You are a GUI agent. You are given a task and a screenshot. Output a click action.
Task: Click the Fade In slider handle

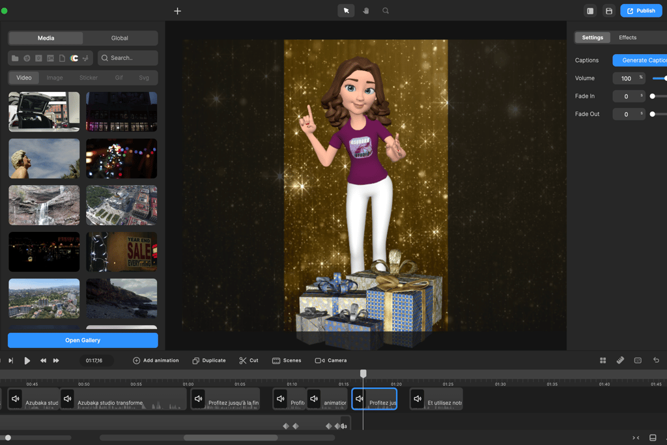653,96
